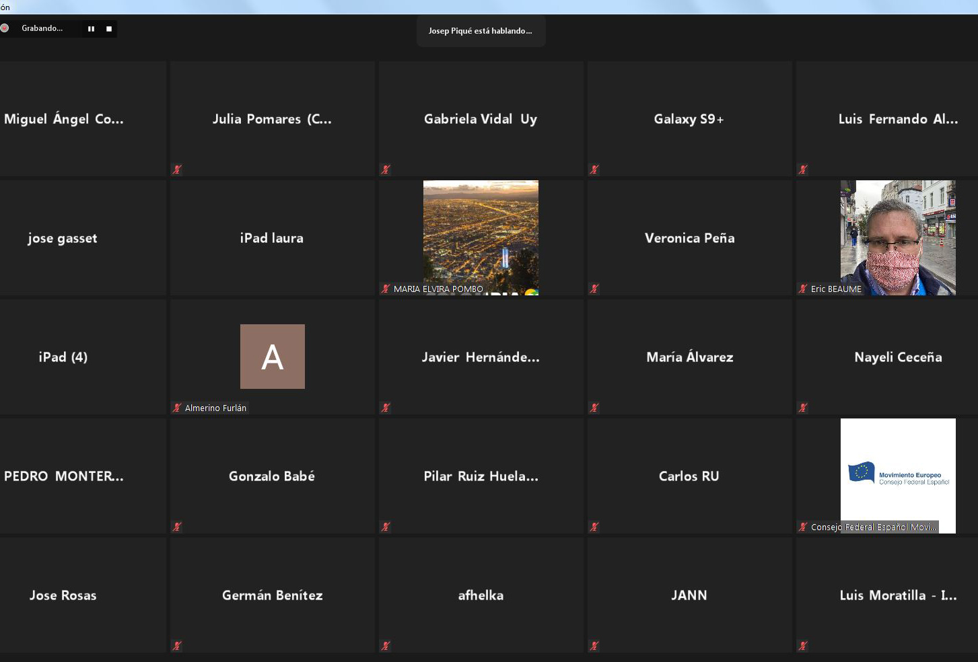Click the Grabando recording label
The image size is (978, 662).
42,28
